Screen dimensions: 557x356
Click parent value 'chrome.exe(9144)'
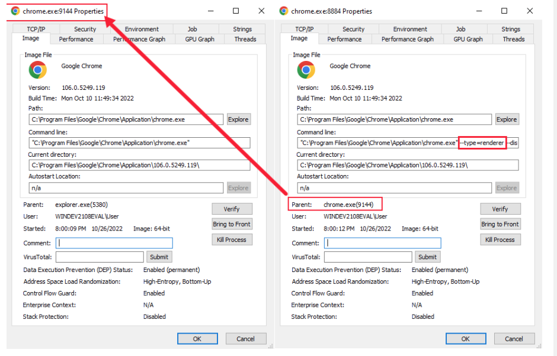(x=348, y=205)
